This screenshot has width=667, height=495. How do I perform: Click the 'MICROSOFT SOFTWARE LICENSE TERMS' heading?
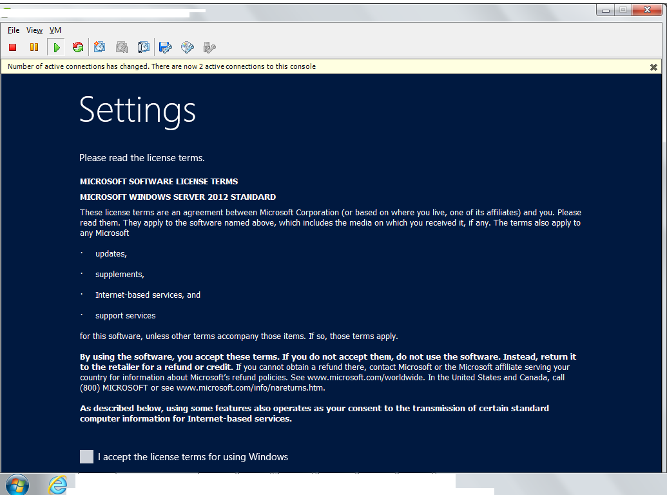point(159,182)
